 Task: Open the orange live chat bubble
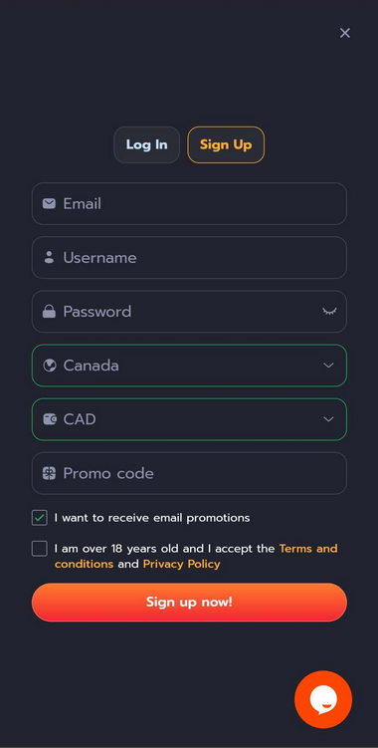[323, 699]
